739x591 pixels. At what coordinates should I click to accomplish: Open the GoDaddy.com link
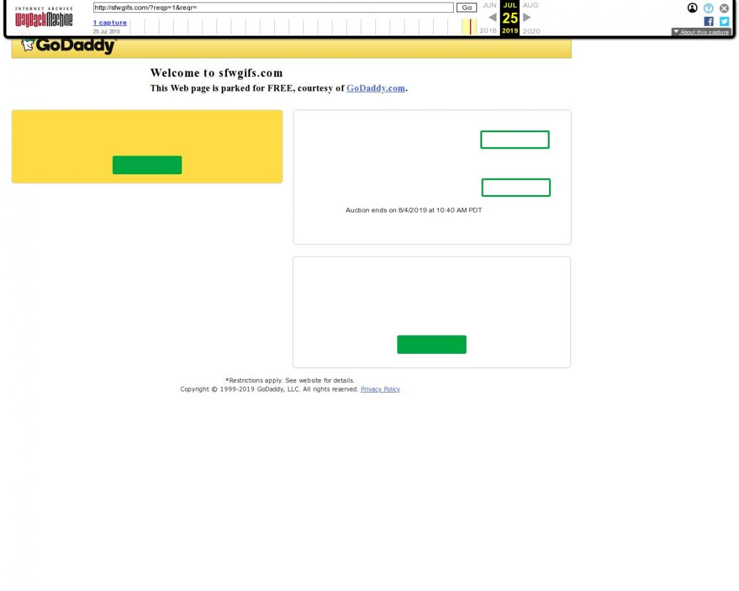pos(375,88)
